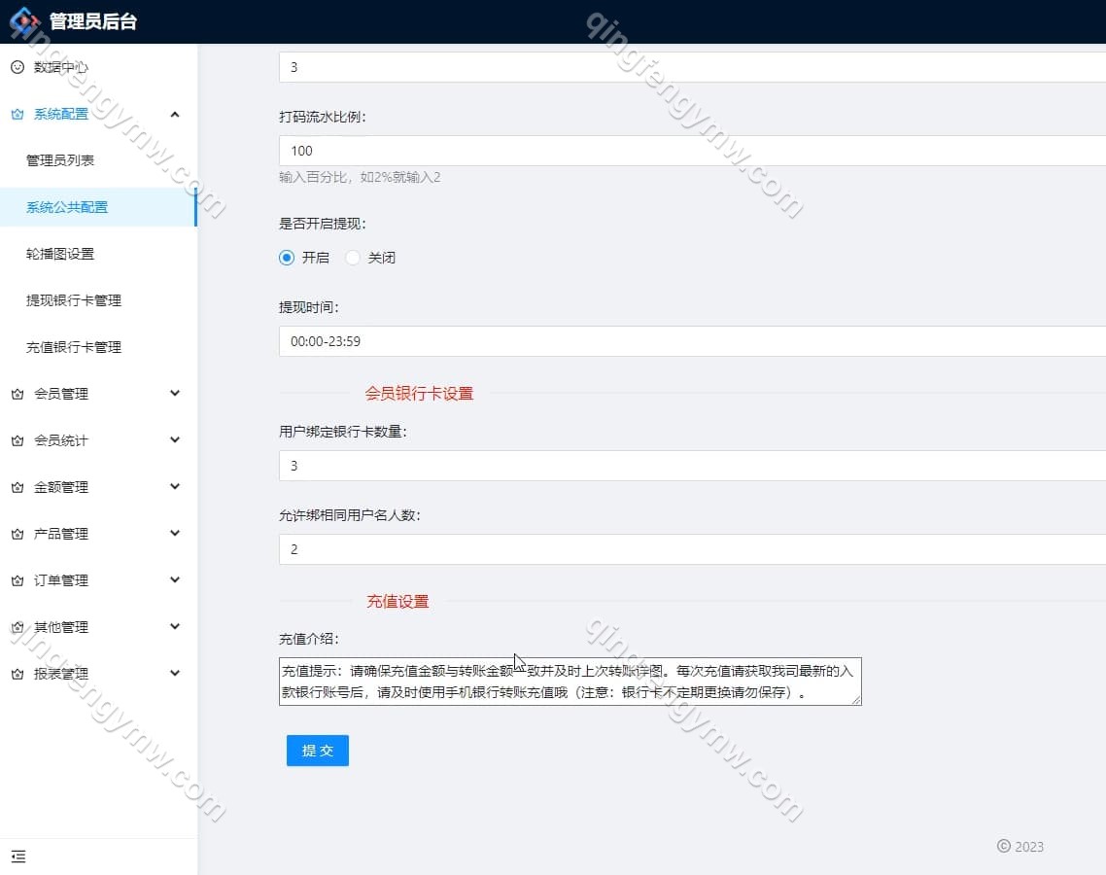
Task: Click the 数据中心 sidebar icon
Action: coord(17,67)
